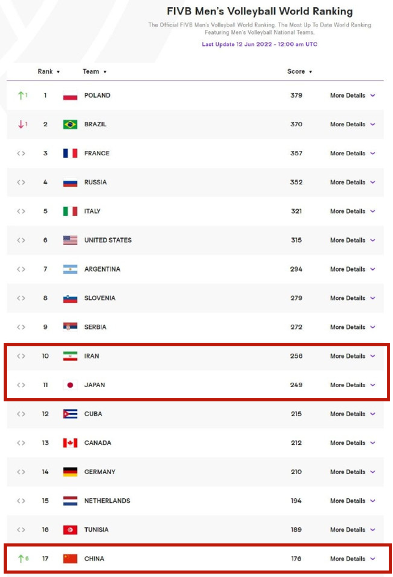The width and height of the screenshot is (393, 577).
Task: Sort the table by Rank column
Action: click(x=48, y=72)
